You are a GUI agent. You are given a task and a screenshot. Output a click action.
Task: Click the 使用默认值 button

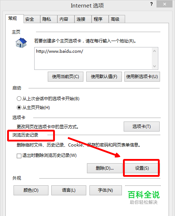coord(104,77)
